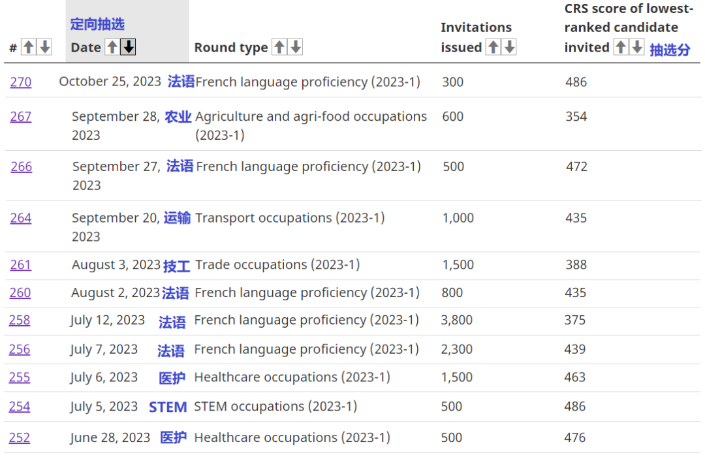Sort CRS score descending arrow

[637, 47]
